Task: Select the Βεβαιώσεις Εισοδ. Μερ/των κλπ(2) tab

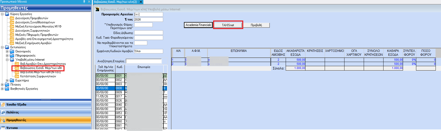Action: pos(115,2)
